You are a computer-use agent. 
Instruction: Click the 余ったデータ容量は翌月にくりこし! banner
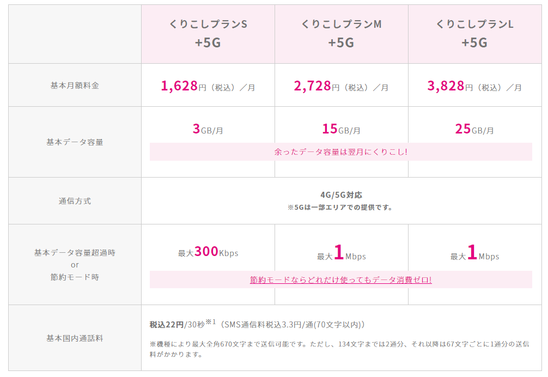coord(340,152)
